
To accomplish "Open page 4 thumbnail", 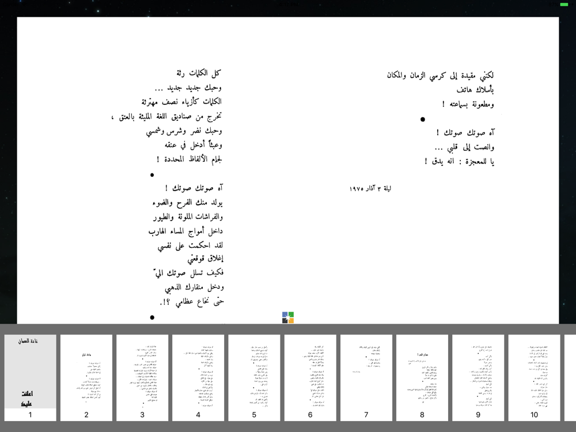I will (198, 377).
